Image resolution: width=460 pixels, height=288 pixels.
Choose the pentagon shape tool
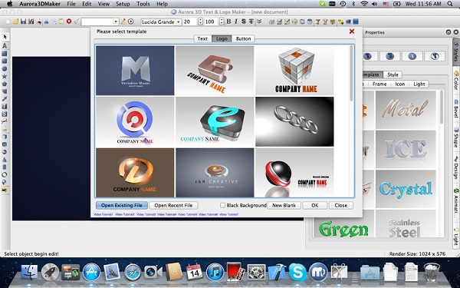coord(5,84)
